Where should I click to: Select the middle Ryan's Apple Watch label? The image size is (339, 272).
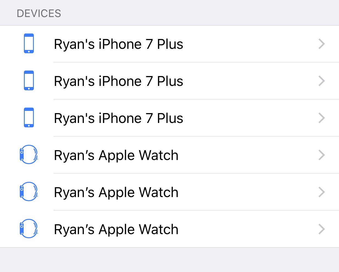click(x=116, y=192)
